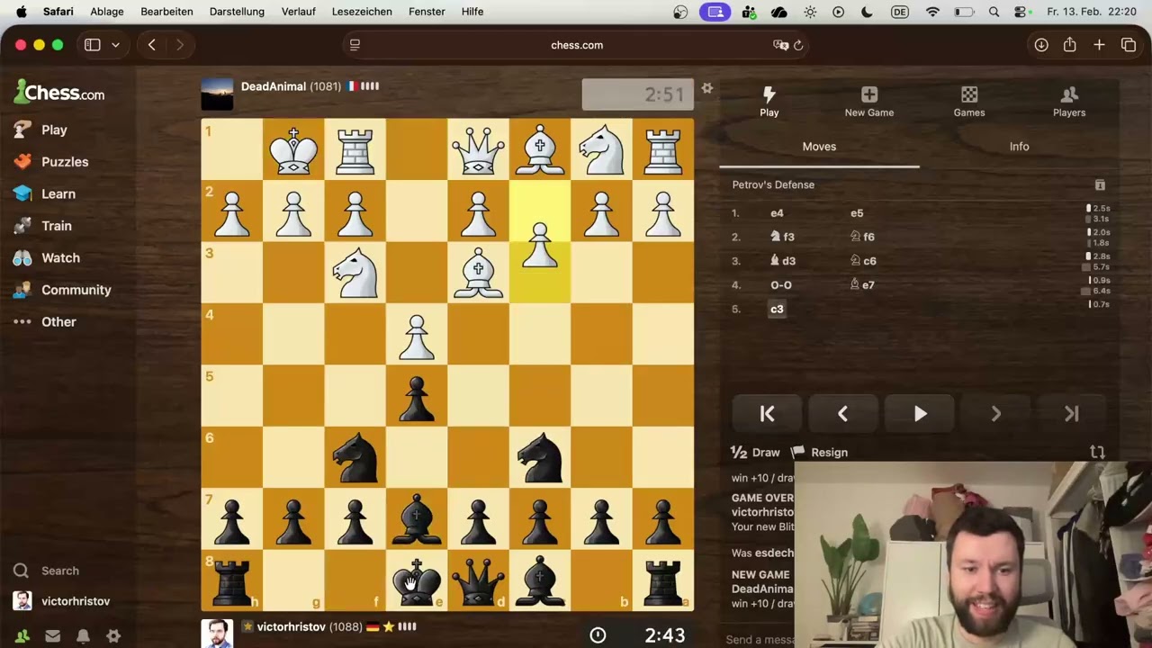Image resolution: width=1152 pixels, height=648 pixels.
Task: Select black move Nf6 in list
Action: coord(862,237)
